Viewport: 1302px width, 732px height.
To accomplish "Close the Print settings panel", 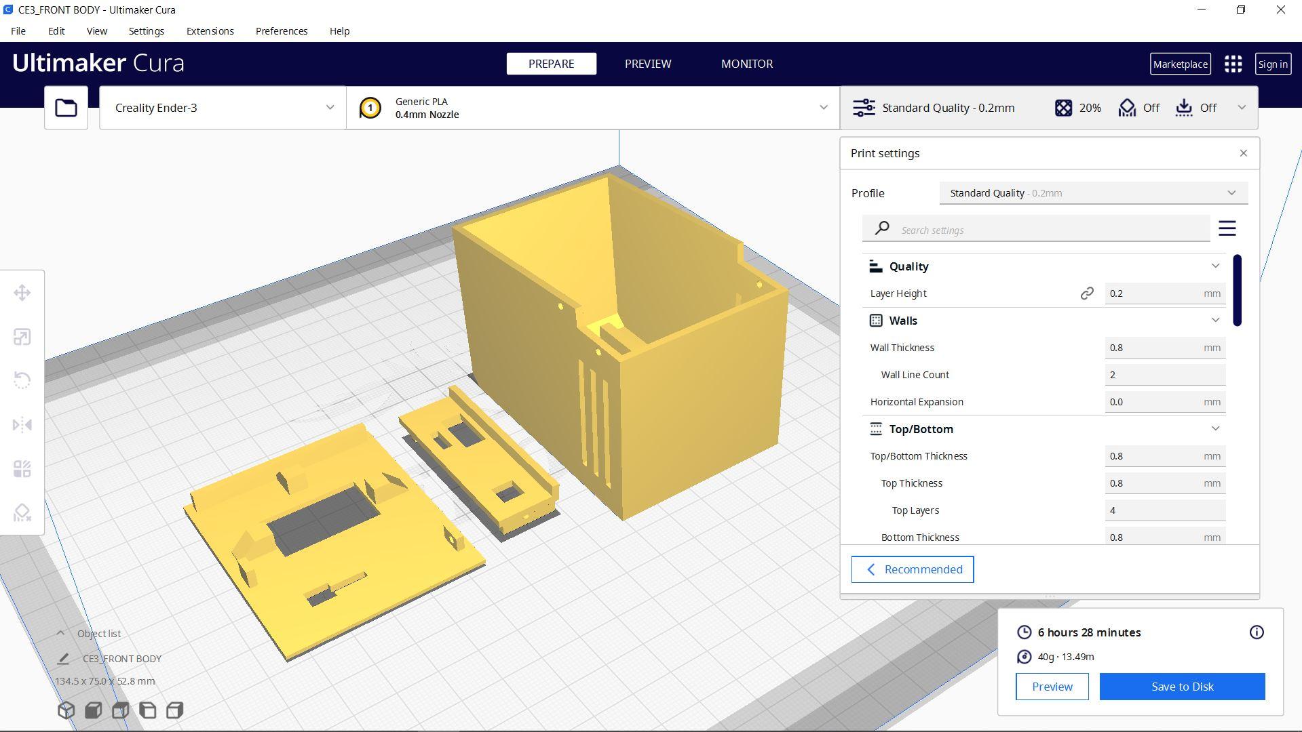I will [1243, 153].
